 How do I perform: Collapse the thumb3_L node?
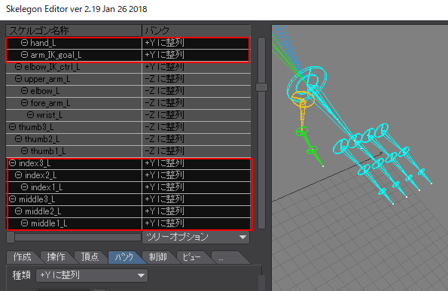(x=12, y=127)
